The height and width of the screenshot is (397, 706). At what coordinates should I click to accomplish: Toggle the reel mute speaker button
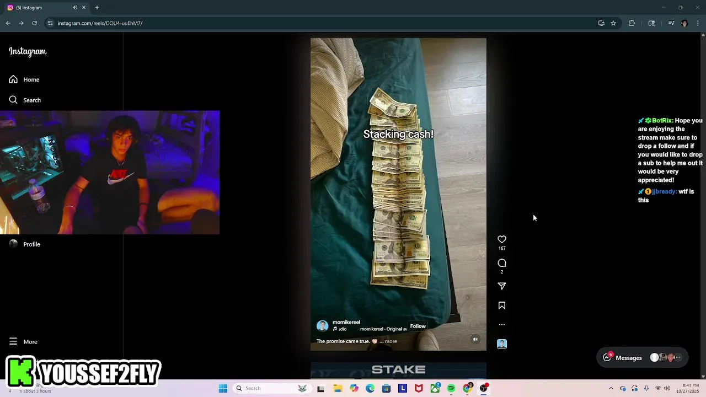click(475, 339)
